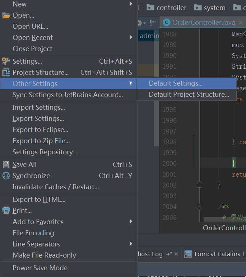The image size is (246, 277).
Task: Click line number 1988 in the gutter
Action: [169, 34]
